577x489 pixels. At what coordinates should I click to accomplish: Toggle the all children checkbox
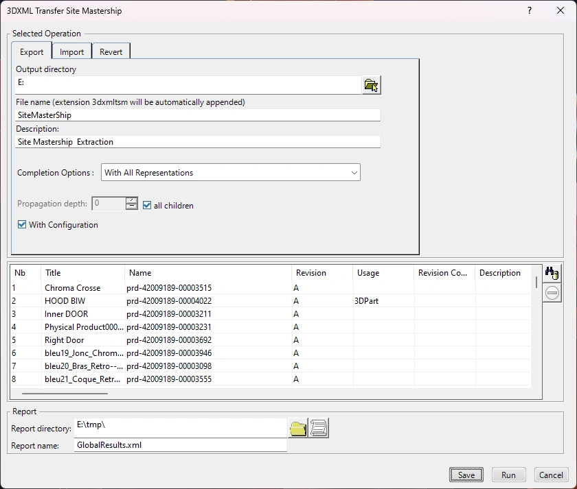pyautogui.click(x=147, y=205)
